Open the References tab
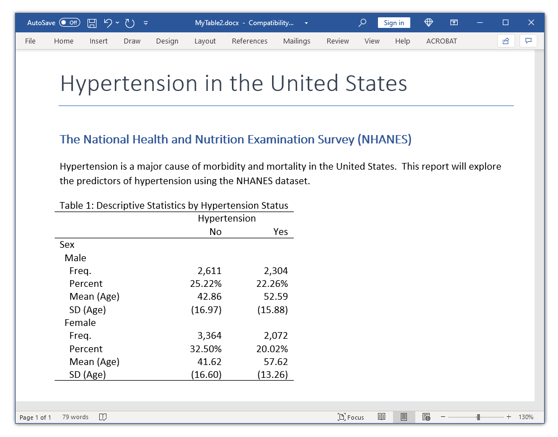This screenshot has width=558, height=437. 249,41
